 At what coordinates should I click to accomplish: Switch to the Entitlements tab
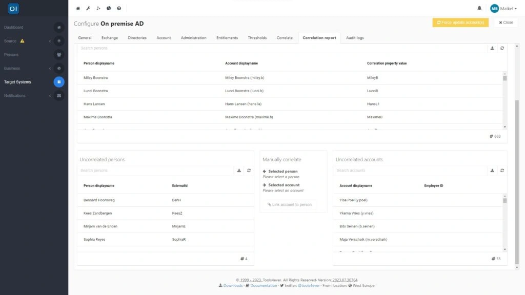click(x=227, y=37)
